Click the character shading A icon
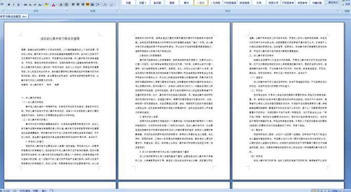 (x=61, y=5)
